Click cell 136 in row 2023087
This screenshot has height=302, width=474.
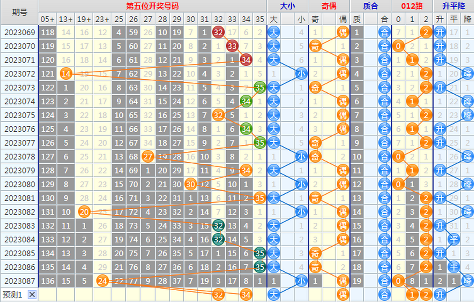click(x=48, y=281)
